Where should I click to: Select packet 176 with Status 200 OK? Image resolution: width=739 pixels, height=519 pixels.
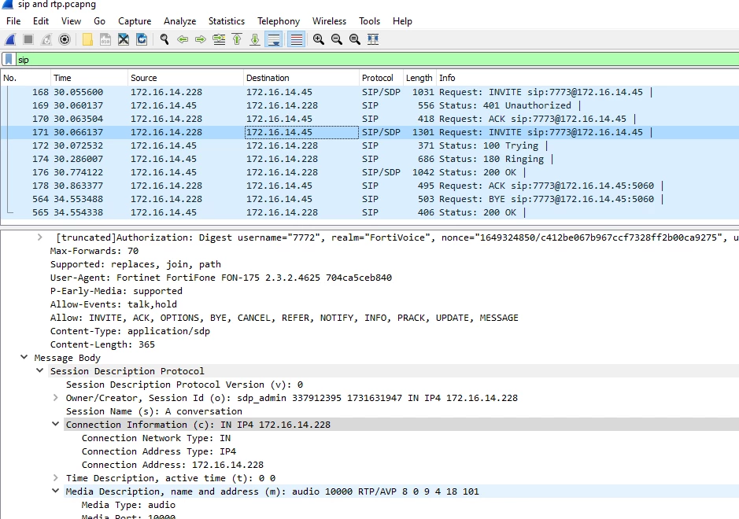point(370,172)
